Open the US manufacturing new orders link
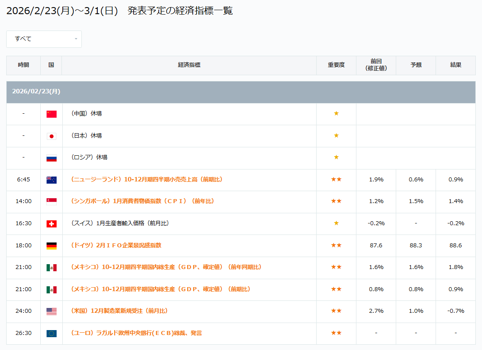Image resolution: width=482 pixels, height=350 pixels. click(119, 311)
